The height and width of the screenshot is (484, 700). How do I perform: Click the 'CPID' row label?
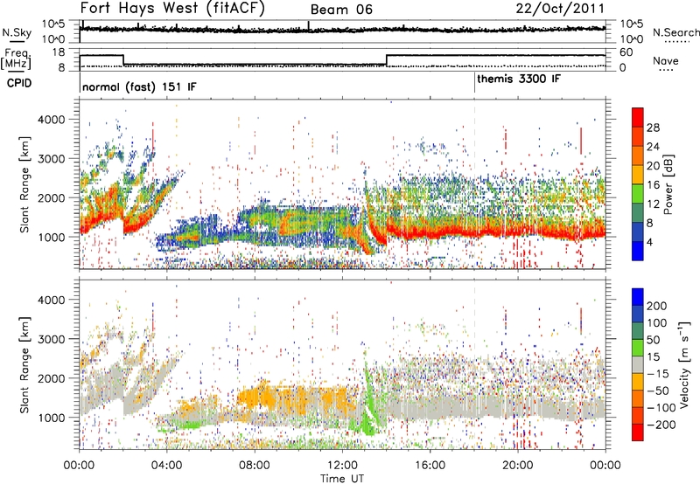[x=19, y=83]
